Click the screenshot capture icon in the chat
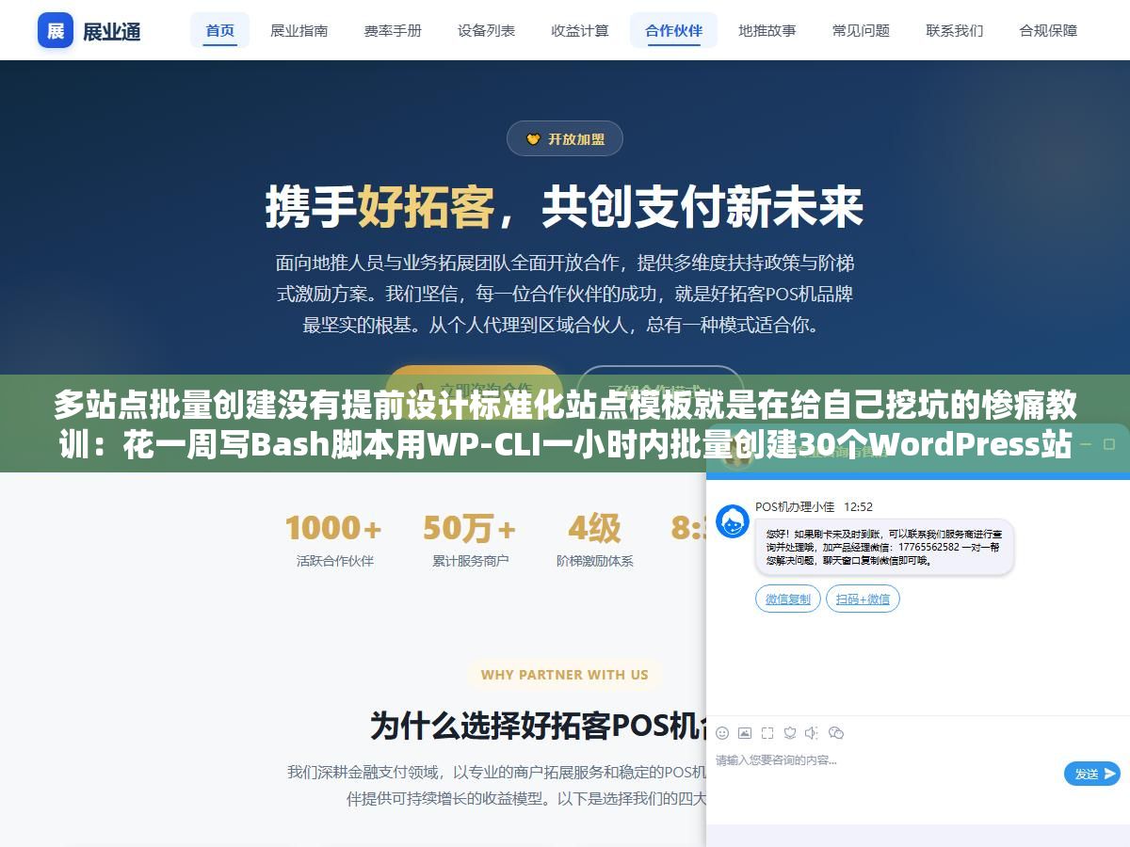This screenshot has width=1130, height=847. click(x=767, y=733)
